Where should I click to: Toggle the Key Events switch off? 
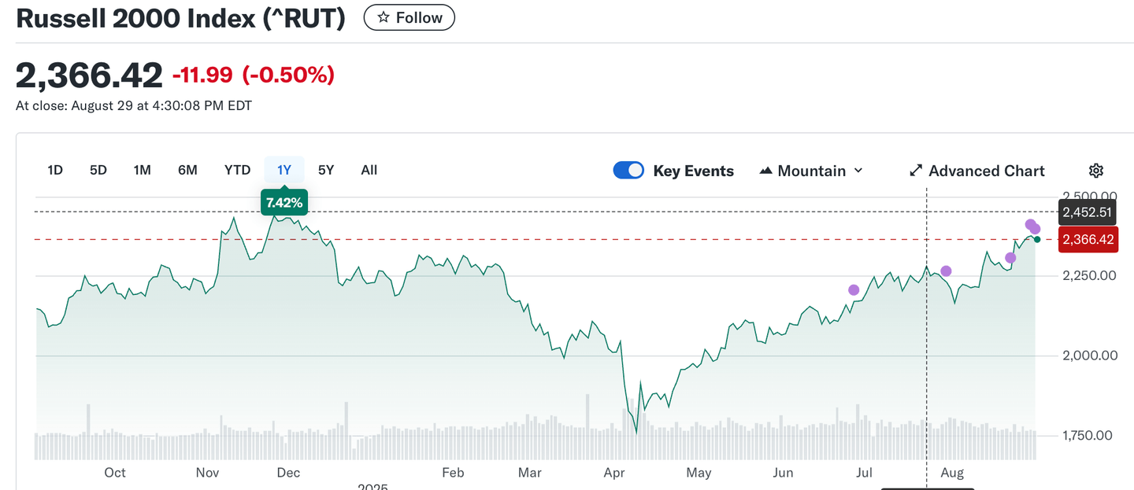coord(628,171)
